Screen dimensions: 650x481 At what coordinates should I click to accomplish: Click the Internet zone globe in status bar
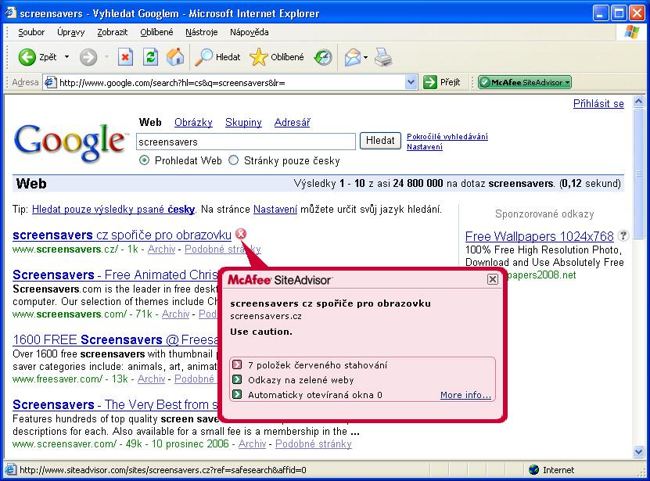click(x=534, y=470)
